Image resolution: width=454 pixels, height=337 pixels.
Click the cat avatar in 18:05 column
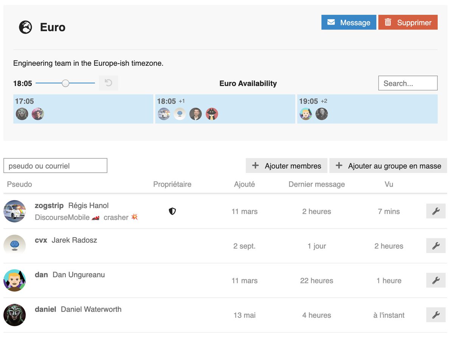pos(212,114)
